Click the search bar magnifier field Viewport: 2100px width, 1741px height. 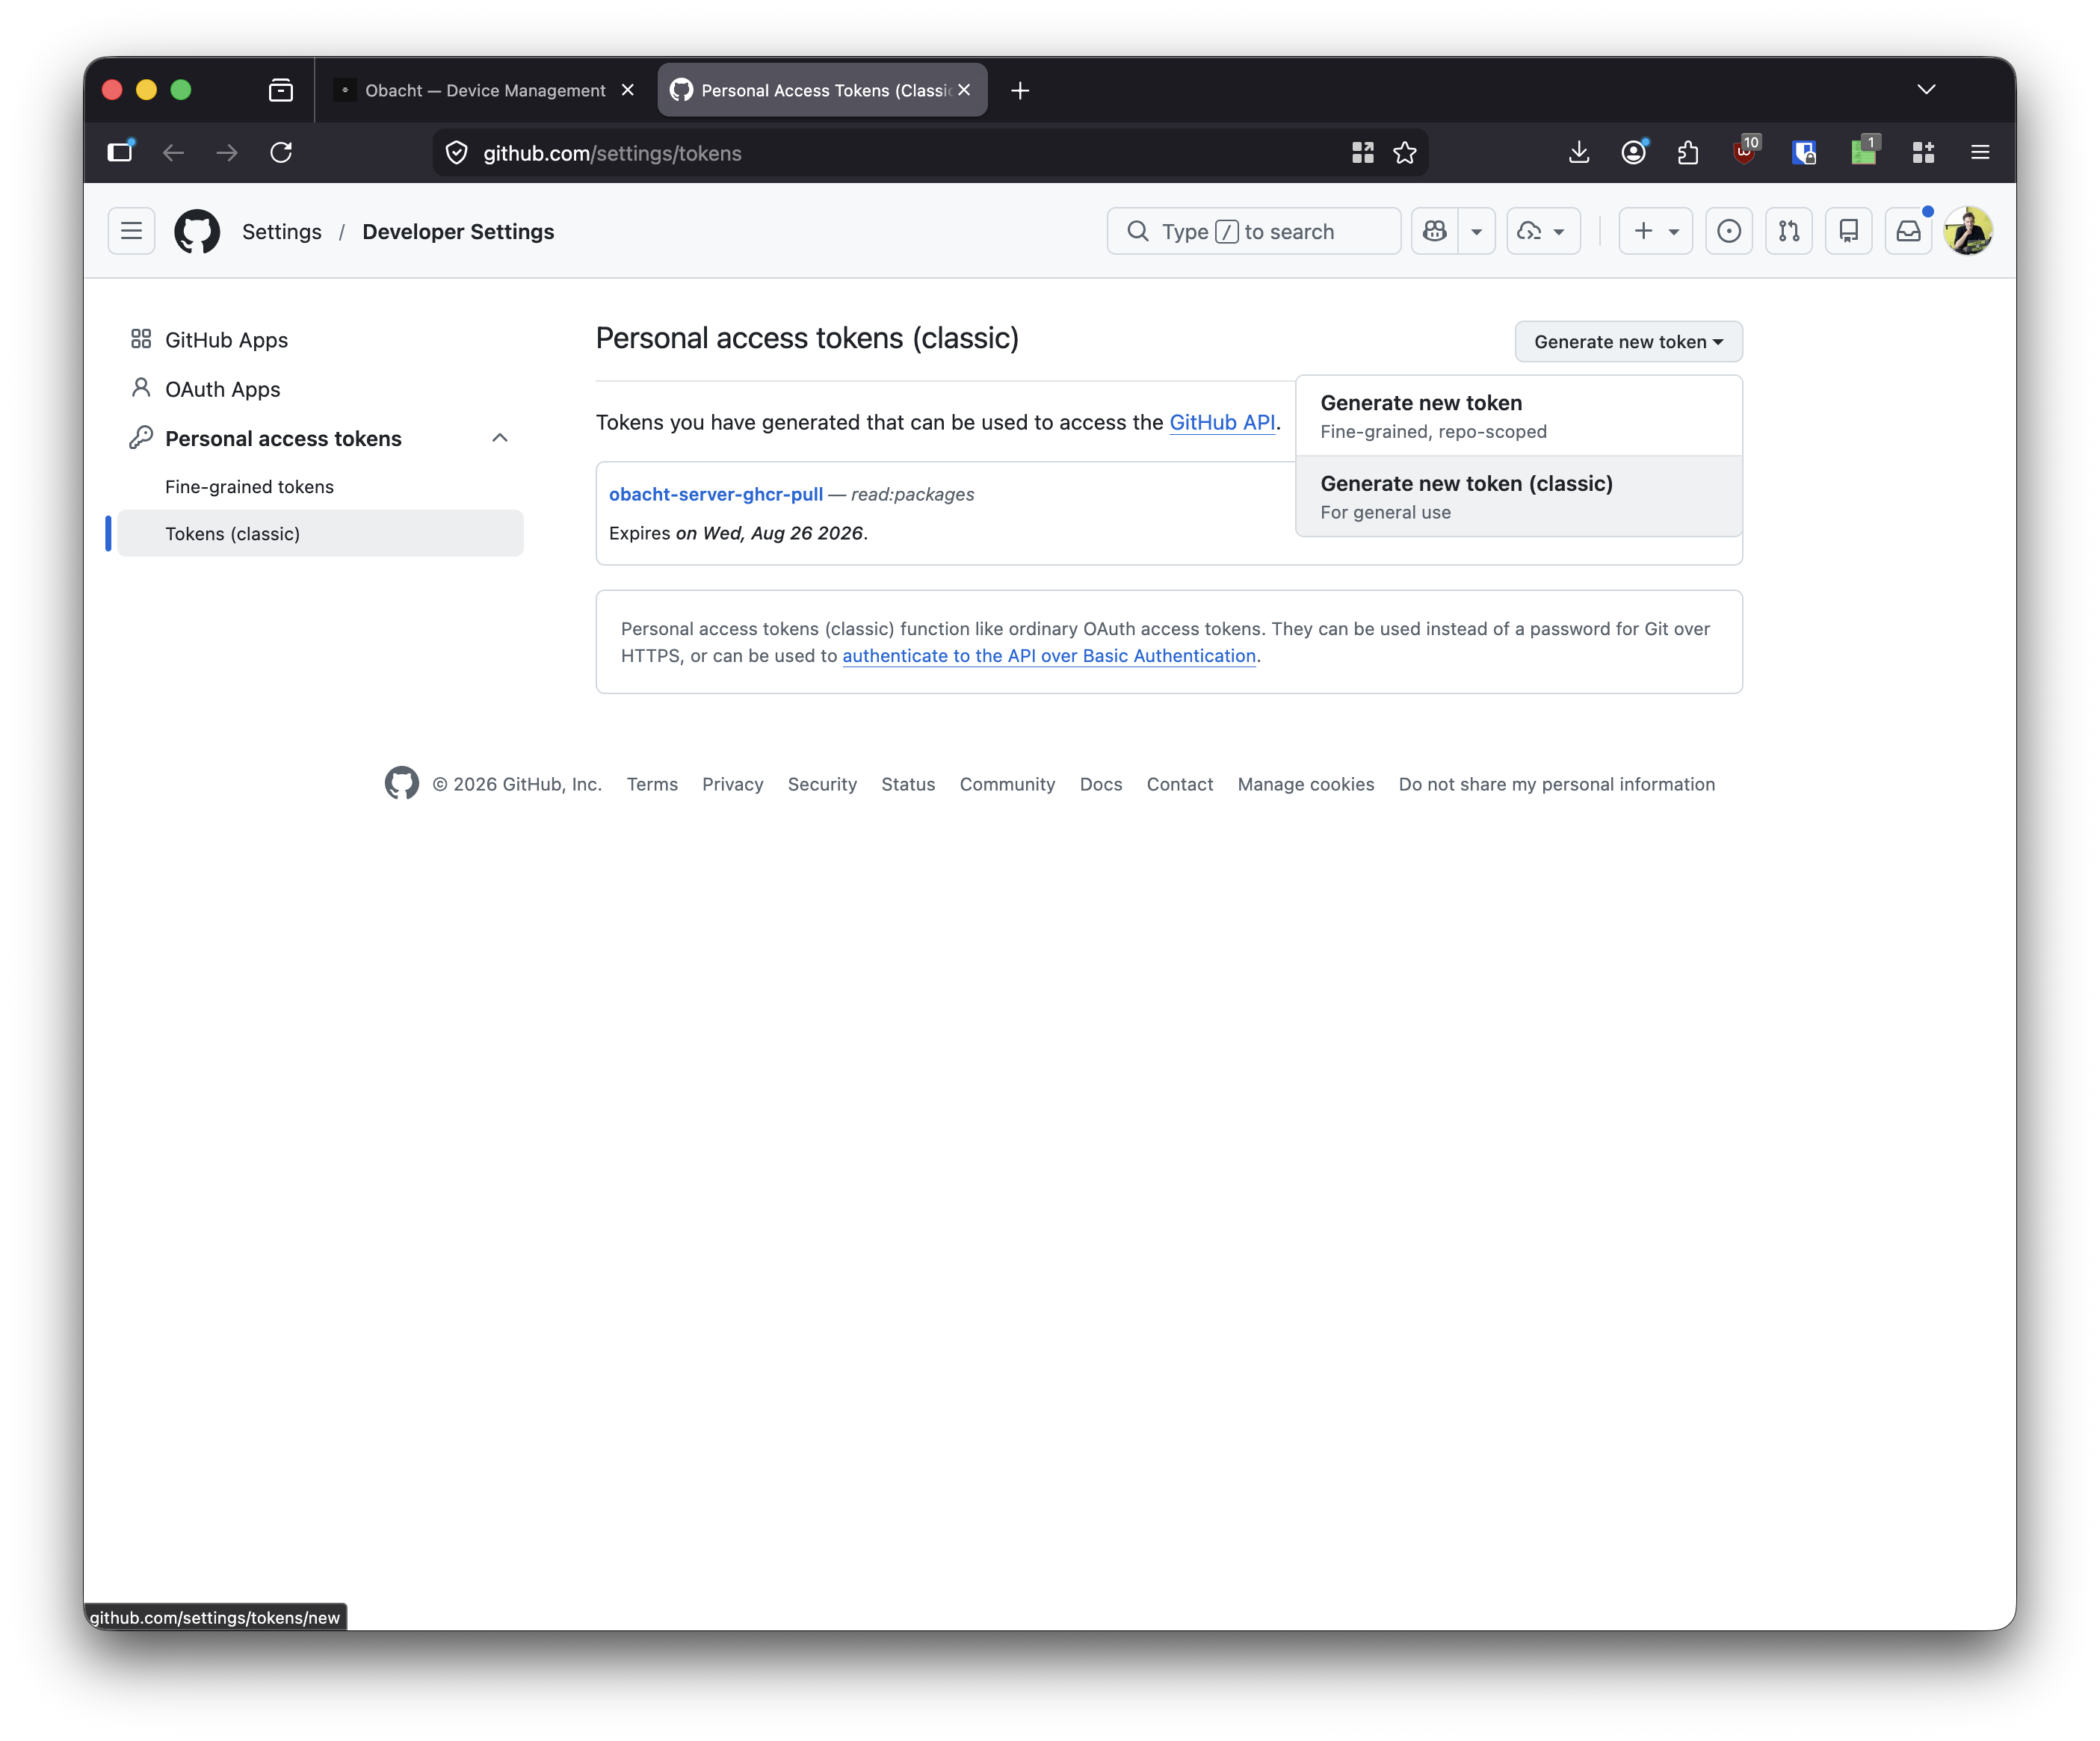(1254, 231)
